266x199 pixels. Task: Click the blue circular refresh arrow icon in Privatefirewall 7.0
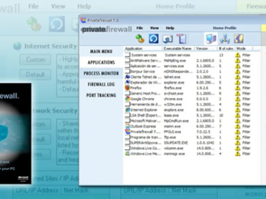pyautogui.click(x=154, y=38)
